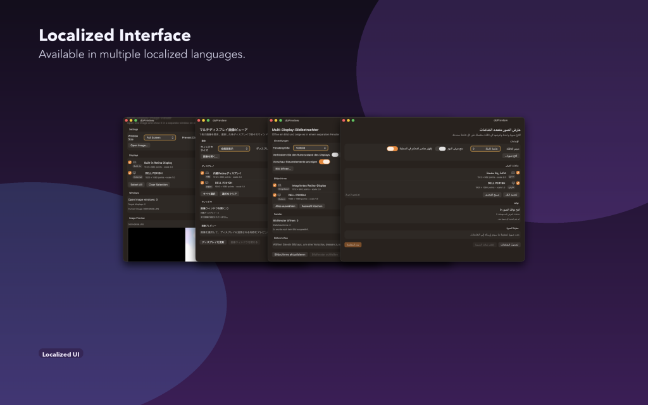Enable the gray toggle in the Arabic settings row
The image size is (648, 405).
pyautogui.click(x=442, y=148)
